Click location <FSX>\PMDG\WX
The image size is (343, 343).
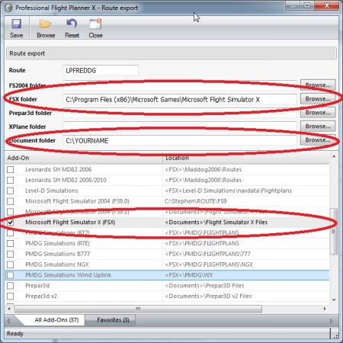pyautogui.click(x=189, y=275)
